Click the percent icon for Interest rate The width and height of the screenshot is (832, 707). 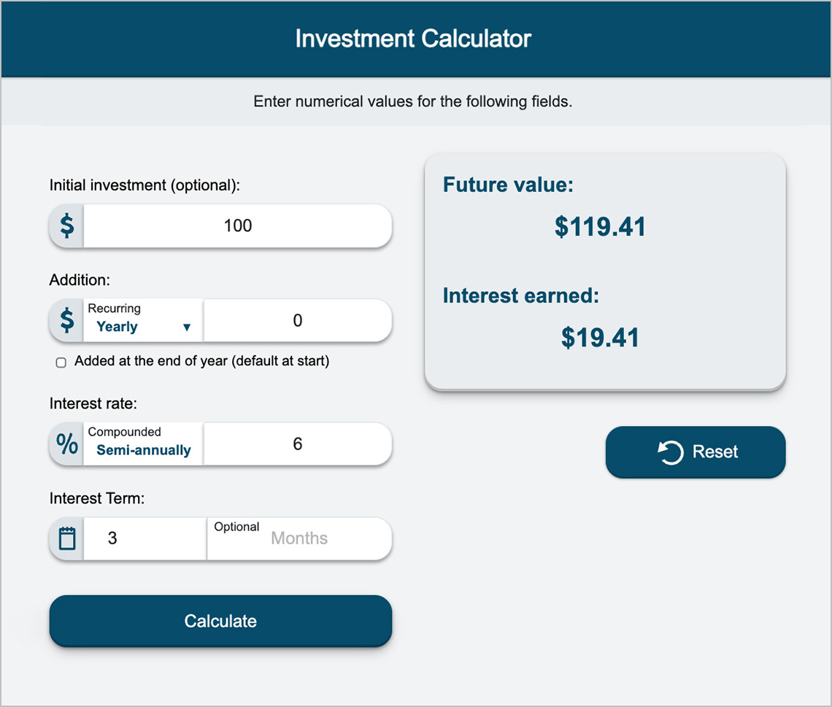[x=67, y=444]
